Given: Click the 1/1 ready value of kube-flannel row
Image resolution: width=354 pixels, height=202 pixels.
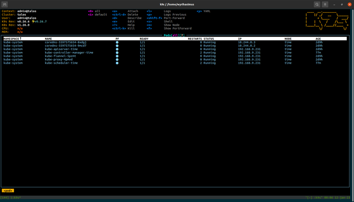Looking at the screenshot, I should point(142,56).
